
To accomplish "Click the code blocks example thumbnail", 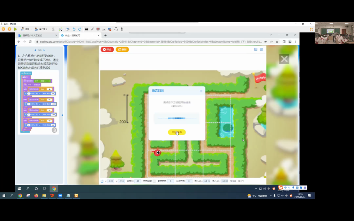I will (38, 102).
